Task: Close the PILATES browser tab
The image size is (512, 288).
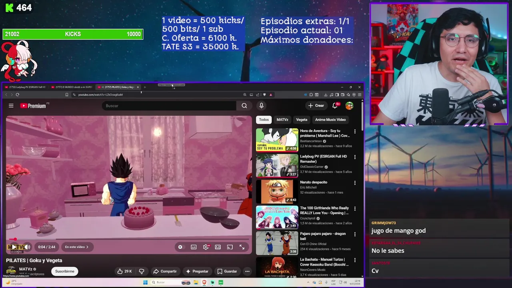Action: coord(138,87)
